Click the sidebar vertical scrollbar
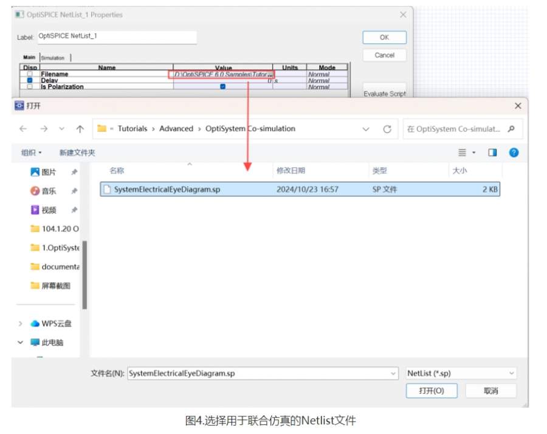 click(x=84, y=275)
